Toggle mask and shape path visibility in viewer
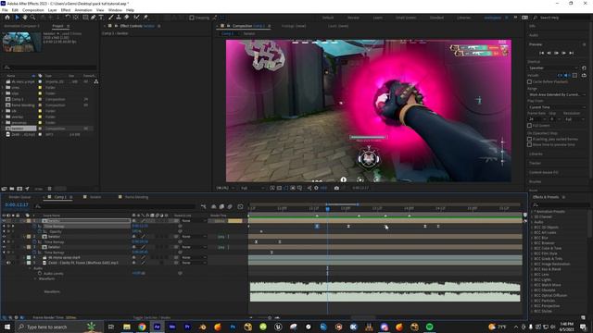The image size is (593, 333). tap(286, 188)
